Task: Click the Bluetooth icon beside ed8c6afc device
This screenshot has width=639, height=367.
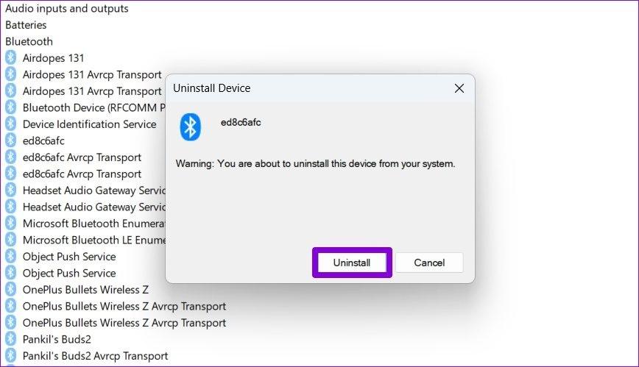Action: coord(11,140)
